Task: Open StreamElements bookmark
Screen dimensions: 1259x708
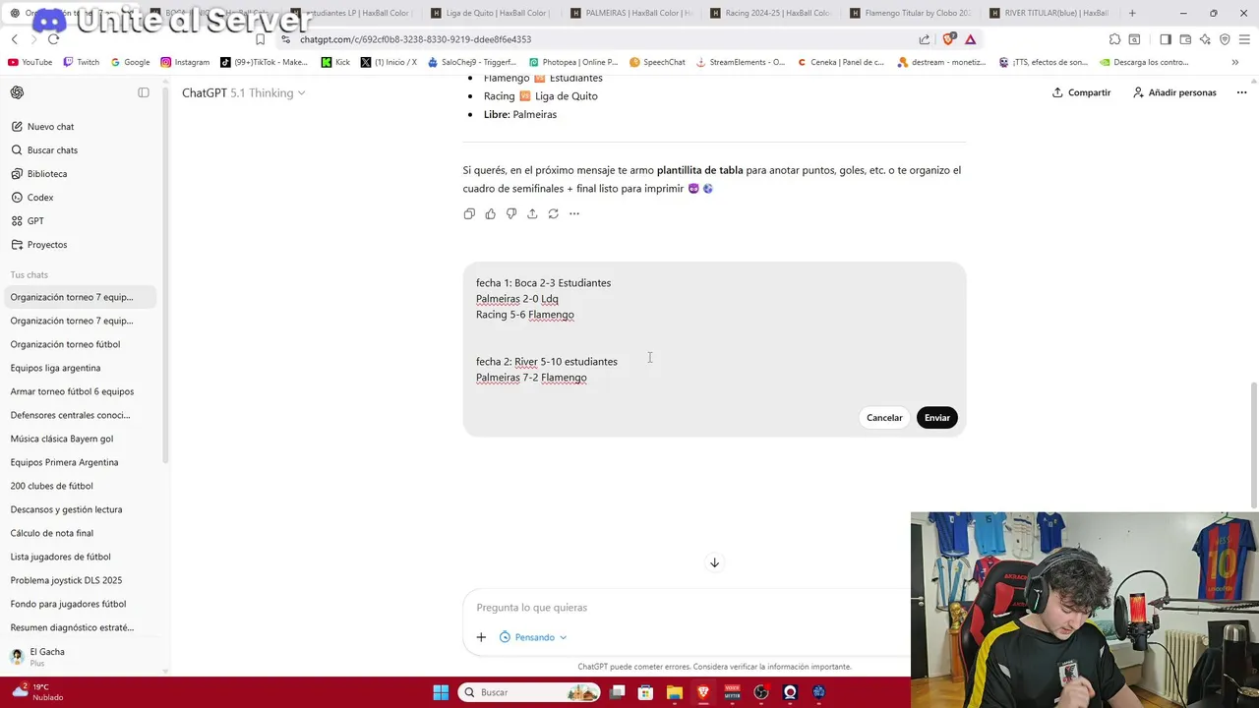Action: (x=741, y=62)
